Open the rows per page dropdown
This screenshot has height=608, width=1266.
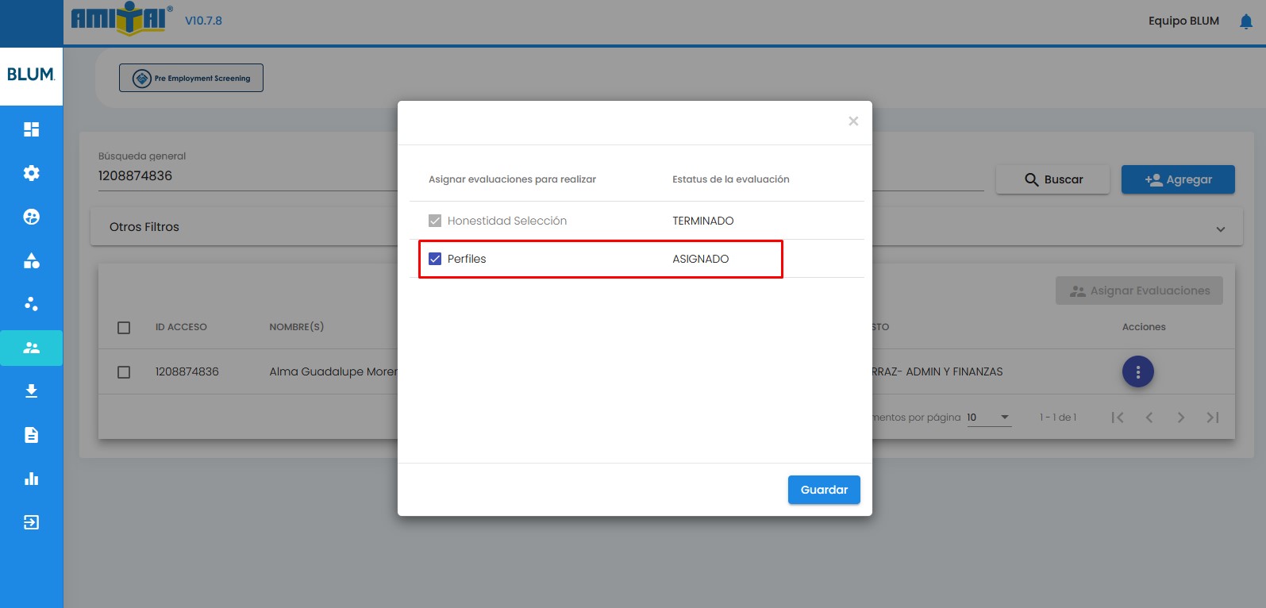point(989,418)
